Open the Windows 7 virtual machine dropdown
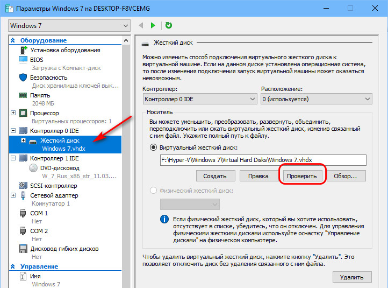 point(69,25)
